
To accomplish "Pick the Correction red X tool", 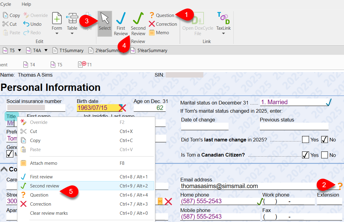I will [x=163, y=24].
